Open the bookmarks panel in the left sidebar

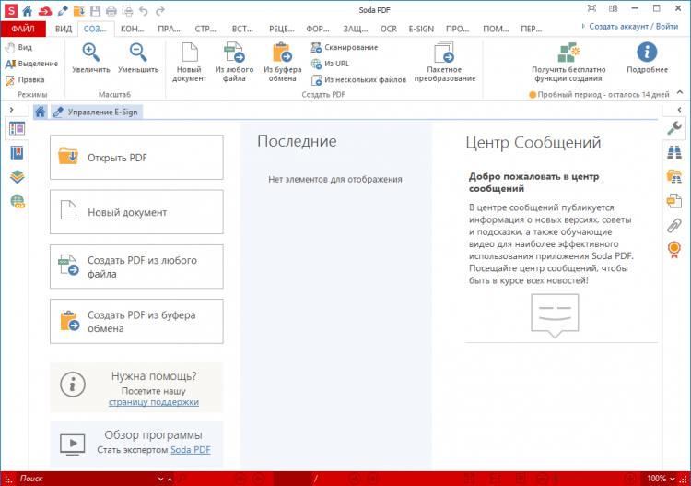[x=18, y=152]
